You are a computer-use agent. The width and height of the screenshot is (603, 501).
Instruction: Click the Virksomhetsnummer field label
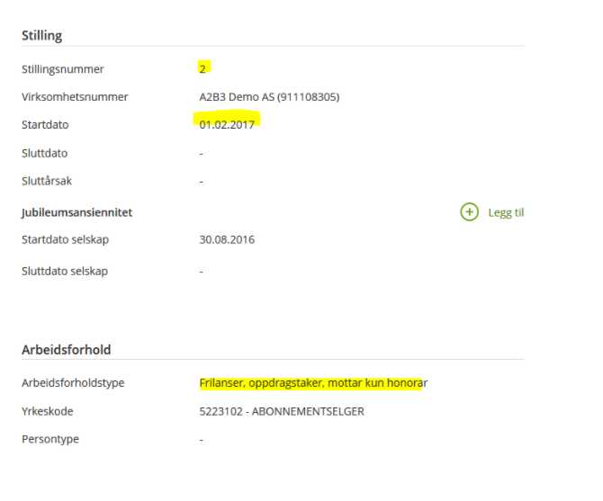[74, 96]
